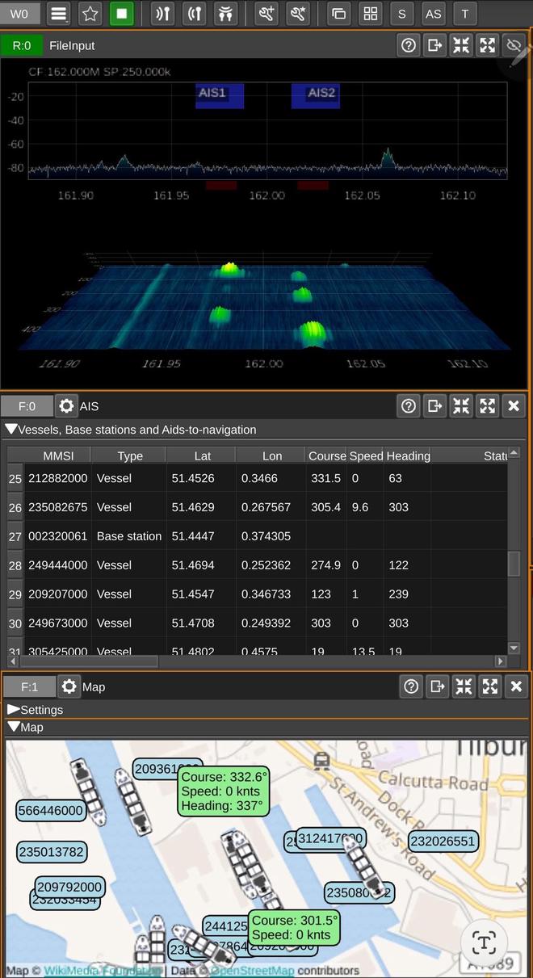The image size is (533, 978).
Task: Click the AIS2 channel marker
Action: (x=316, y=95)
